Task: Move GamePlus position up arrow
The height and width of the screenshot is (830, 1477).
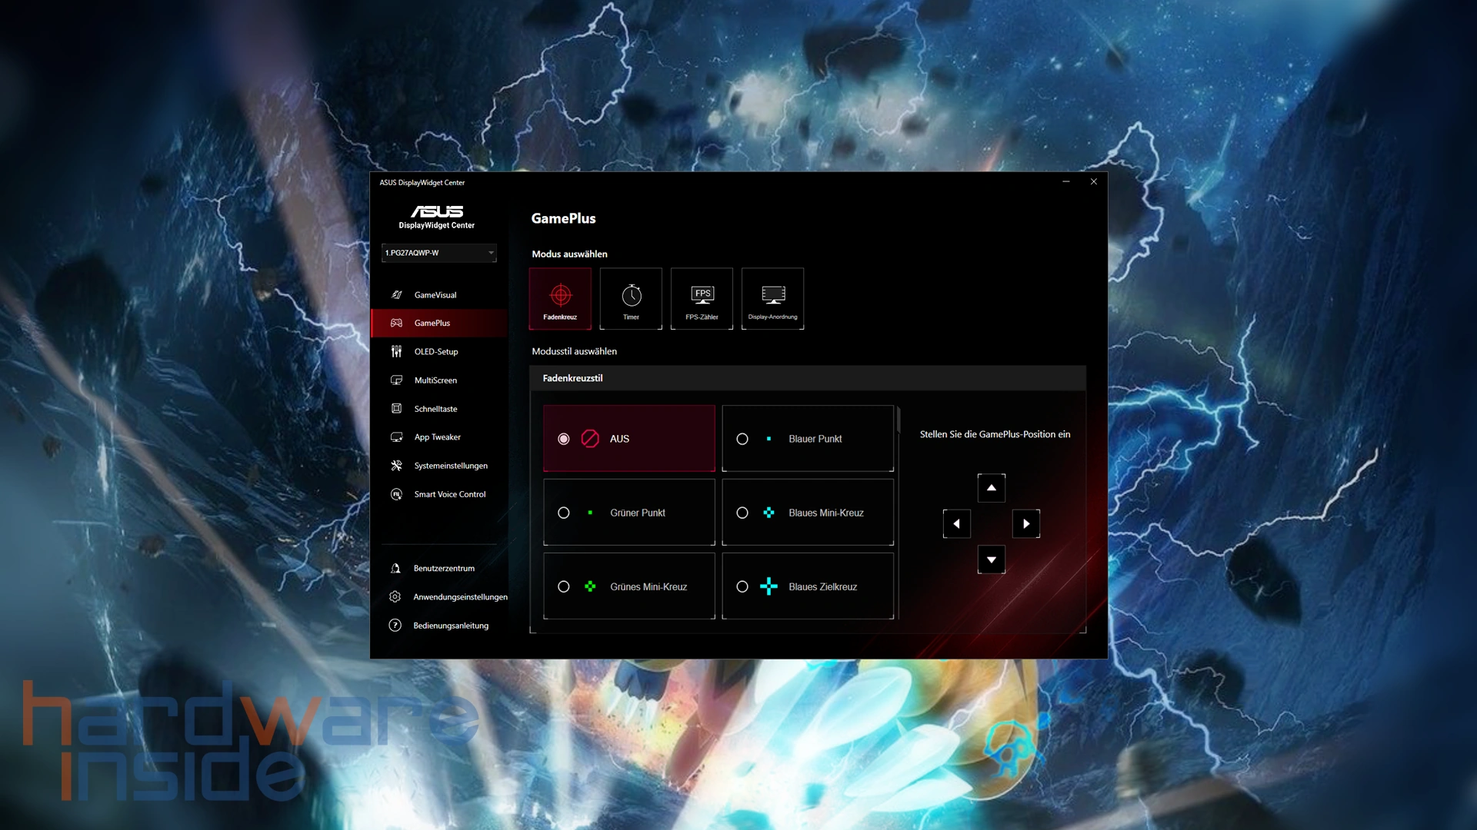Action: [x=991, y=488]
